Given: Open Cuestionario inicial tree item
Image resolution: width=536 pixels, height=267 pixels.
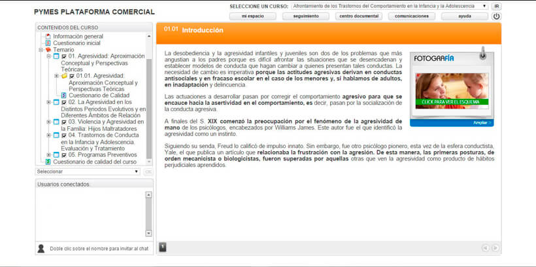Looking at the screenshot, I should pos(76,43).
